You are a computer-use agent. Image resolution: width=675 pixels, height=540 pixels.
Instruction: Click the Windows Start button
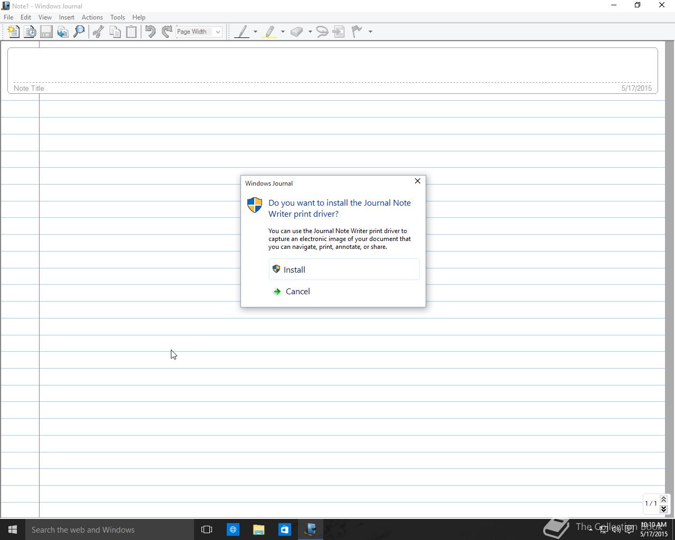point(13,529)
